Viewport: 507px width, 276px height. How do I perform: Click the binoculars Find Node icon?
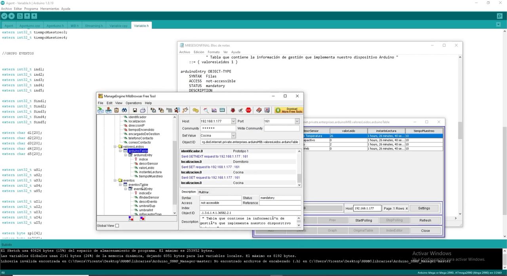124,110
